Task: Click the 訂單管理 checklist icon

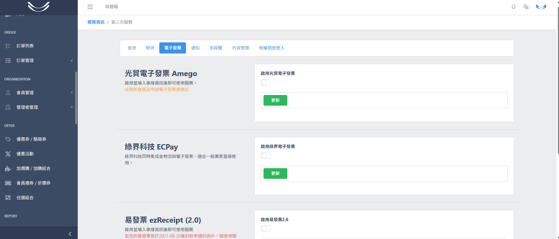Action: pos(8,61)
